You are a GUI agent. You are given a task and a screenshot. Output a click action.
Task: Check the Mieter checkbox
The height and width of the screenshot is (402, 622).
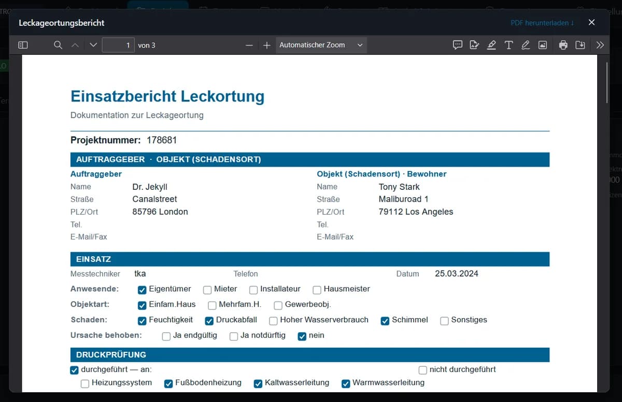tap(207, 290)
